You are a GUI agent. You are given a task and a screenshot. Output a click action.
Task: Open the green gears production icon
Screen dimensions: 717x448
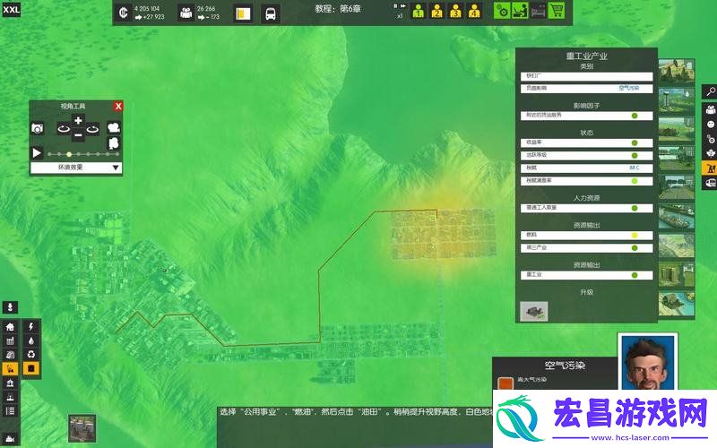click(502, 11)
